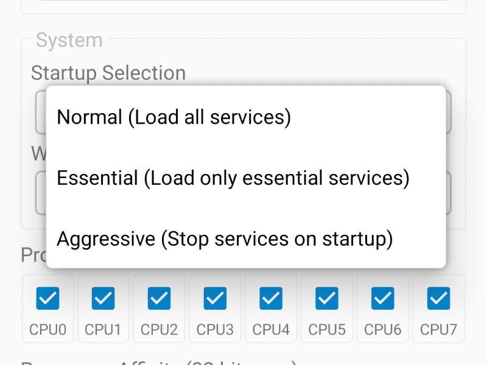Choose Essential (Load only essential services)

(x=233, y=178)
